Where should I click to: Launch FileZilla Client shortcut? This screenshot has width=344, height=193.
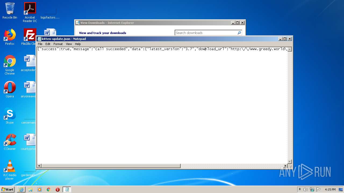pos(29,37)
